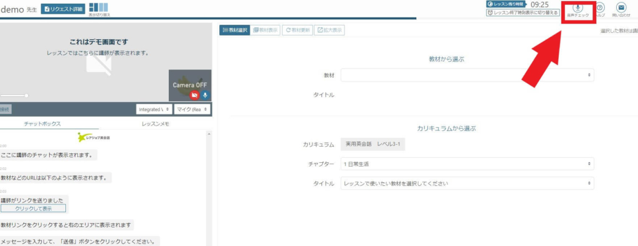This screenshot has height=246, width=638.
Task: Click message 教材リンクをクリックすると右のエリアに表示されます
Action: (x=66, y=224)
